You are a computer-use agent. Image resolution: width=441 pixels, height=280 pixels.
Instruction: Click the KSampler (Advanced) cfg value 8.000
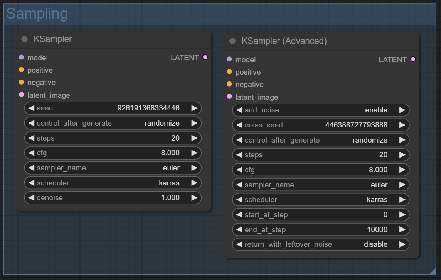(x=378, y=170)
